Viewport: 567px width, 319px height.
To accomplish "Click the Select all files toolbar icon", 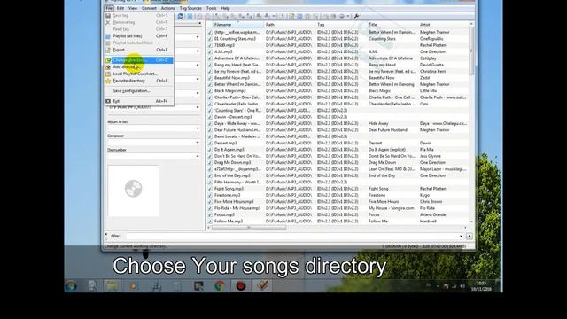I will (190, 16).
